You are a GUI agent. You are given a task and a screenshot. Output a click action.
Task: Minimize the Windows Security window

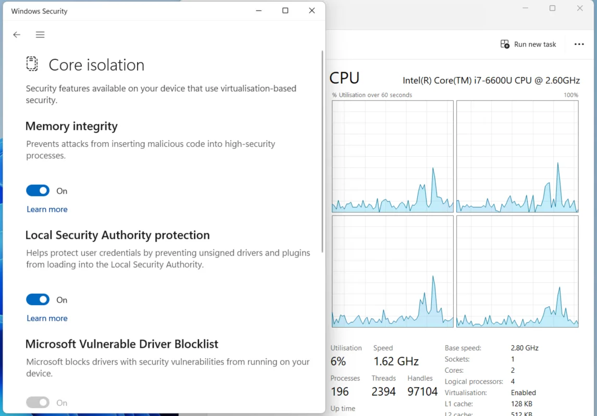259,10
